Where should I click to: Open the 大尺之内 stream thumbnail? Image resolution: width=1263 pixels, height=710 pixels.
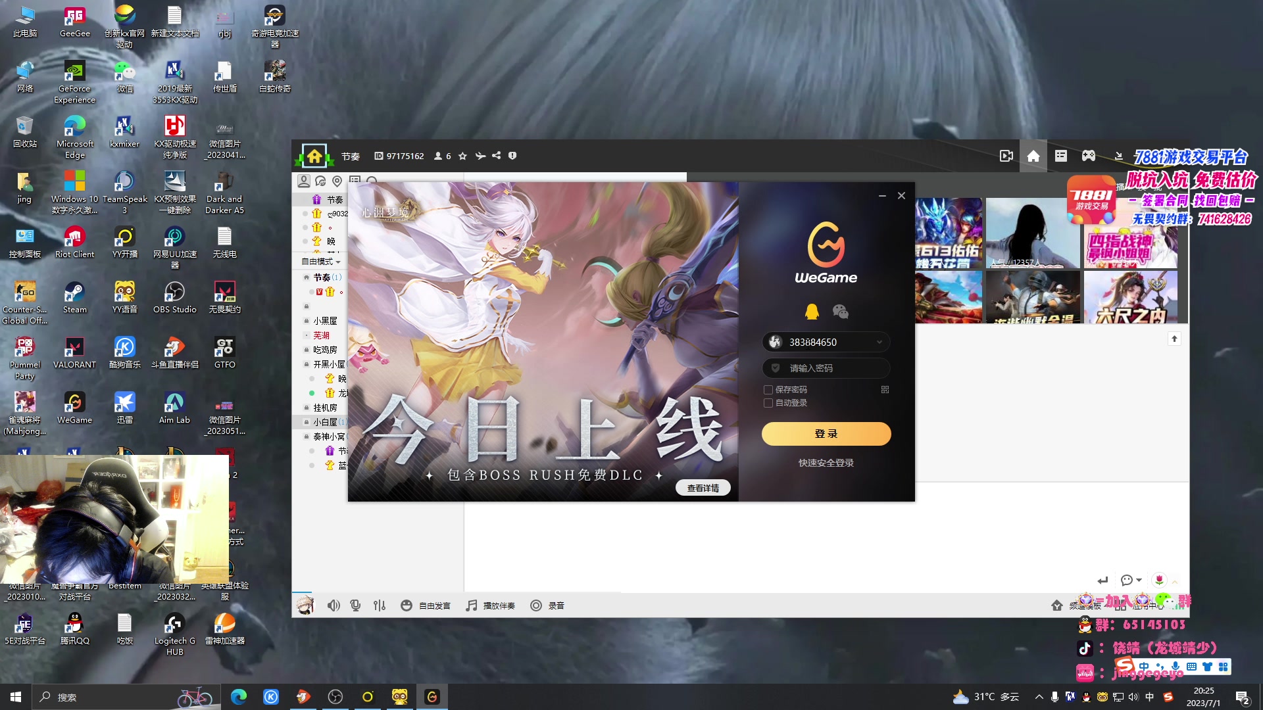[x=1131, y=297]
